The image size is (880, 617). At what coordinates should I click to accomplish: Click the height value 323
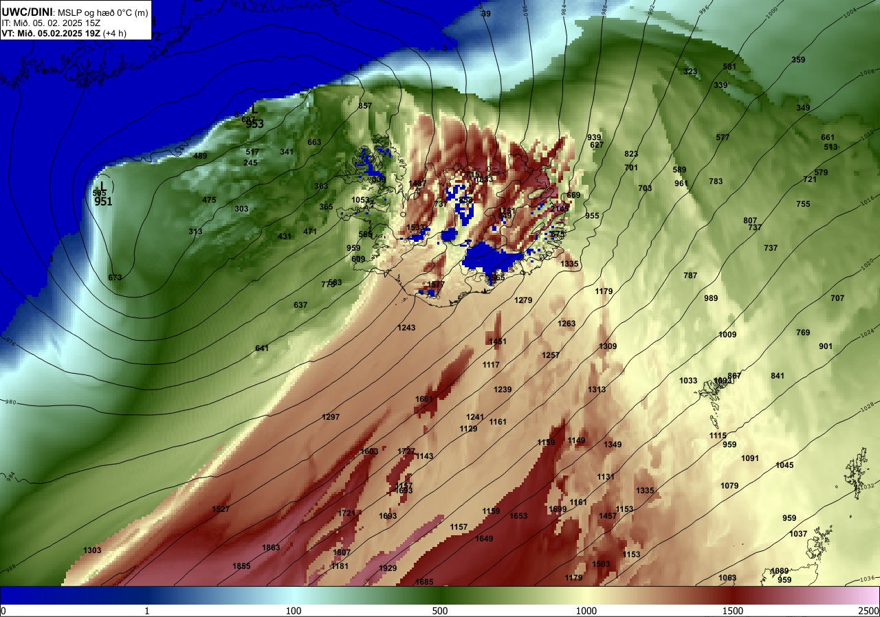(x=690, y=71)
